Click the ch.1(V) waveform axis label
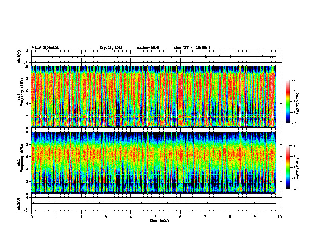The width and height of the screenshot is (315, 243). click(19, 56)
